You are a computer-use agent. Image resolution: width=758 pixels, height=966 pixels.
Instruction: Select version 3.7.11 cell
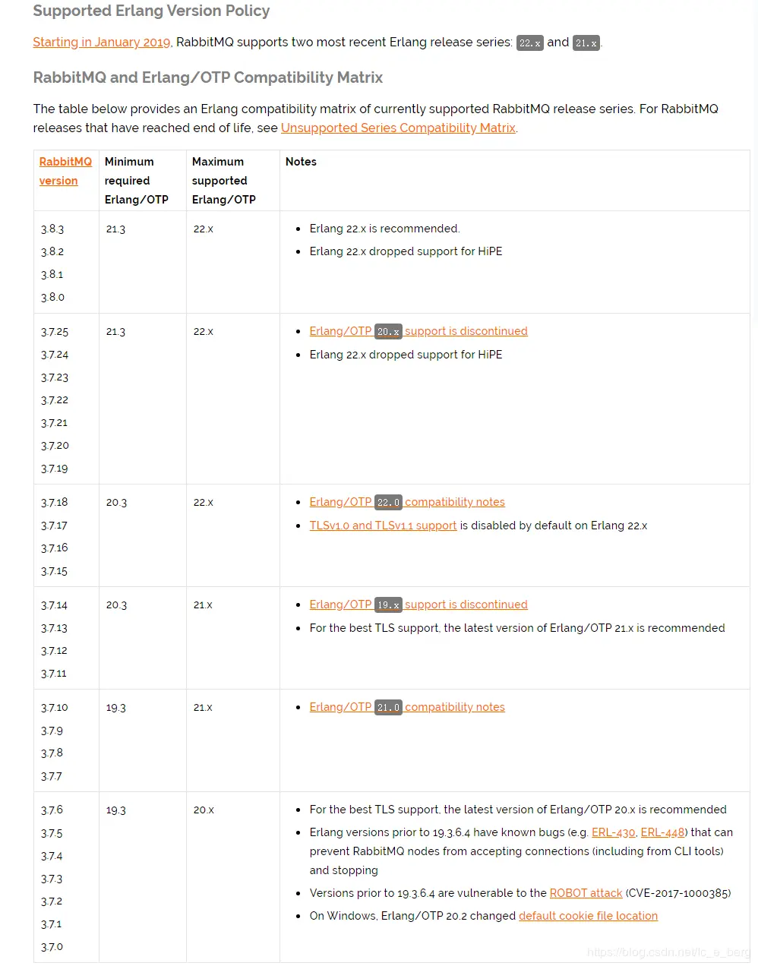tap(55, 674)
